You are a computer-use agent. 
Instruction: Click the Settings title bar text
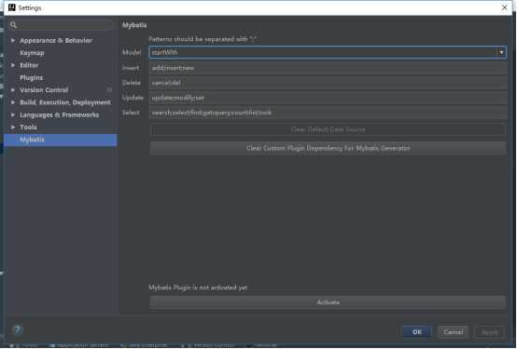[30, 7]
